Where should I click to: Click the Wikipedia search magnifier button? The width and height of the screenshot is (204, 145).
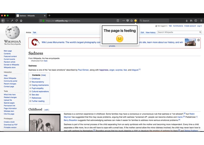200,32
